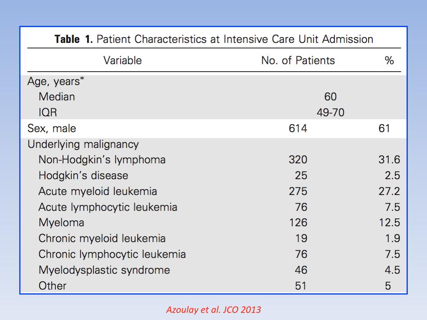427x320 pixels.
Task: Select the Variable column header
Action: (123, 60)
